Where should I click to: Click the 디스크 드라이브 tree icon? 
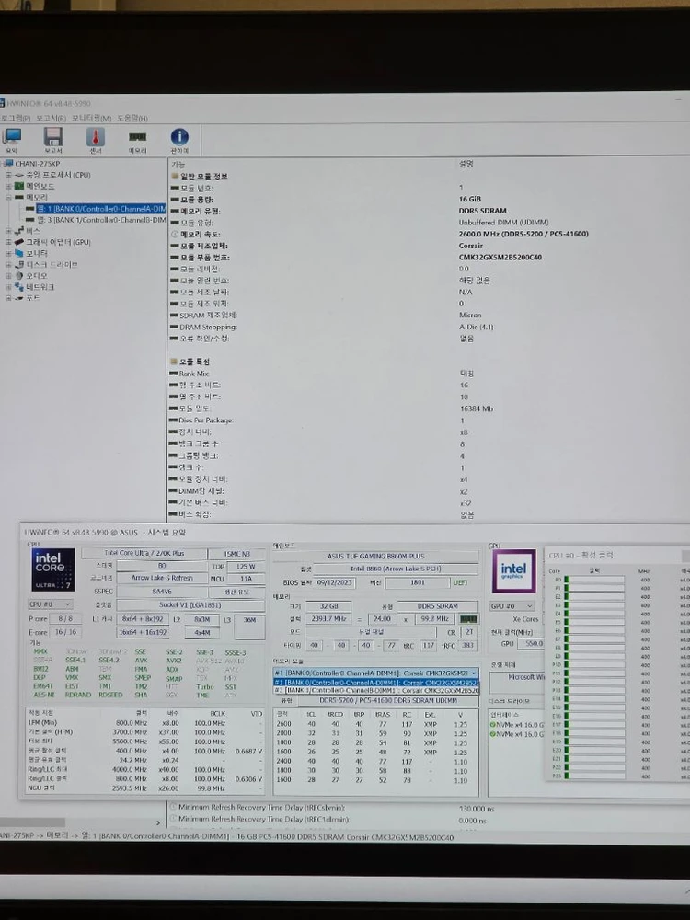point(20,265)
